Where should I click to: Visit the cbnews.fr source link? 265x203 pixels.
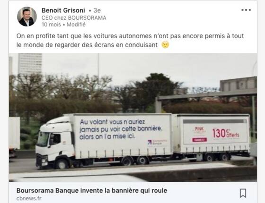29,198
